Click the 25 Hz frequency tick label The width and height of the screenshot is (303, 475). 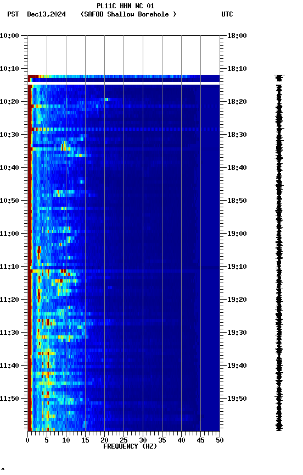124,440
